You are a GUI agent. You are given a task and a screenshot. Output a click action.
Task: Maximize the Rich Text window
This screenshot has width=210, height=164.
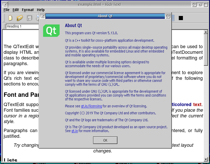[206, 5]
